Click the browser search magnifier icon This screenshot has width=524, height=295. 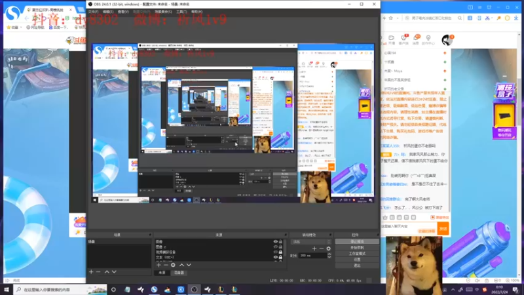[460, 18]
